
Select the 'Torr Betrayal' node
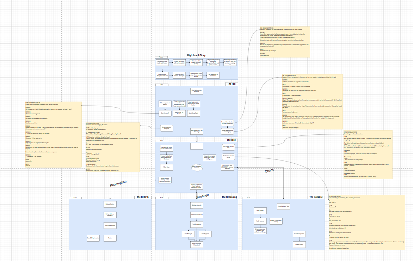pyautogui.click(x=188, y=234)
